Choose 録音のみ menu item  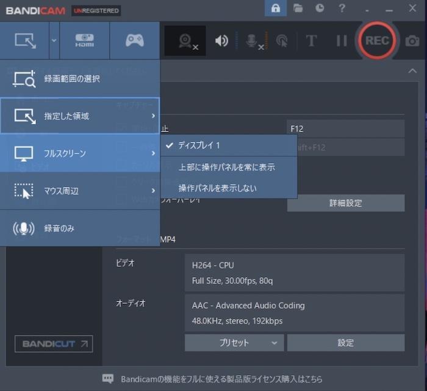coord(80,228)
